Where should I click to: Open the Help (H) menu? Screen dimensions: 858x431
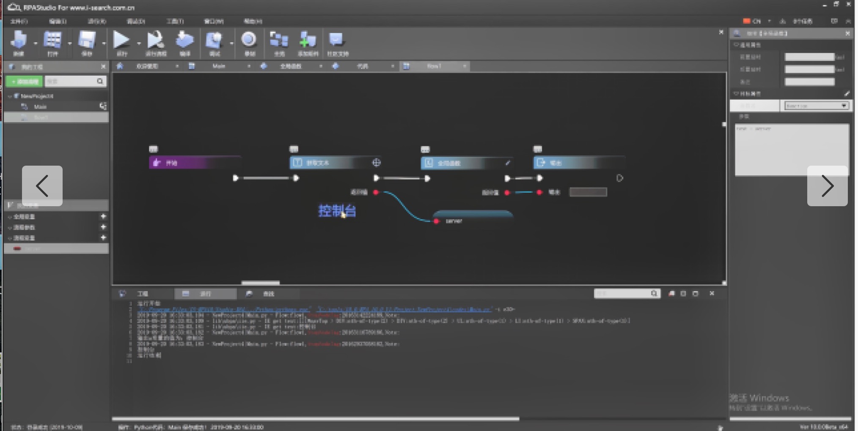(x=253, y=21)
